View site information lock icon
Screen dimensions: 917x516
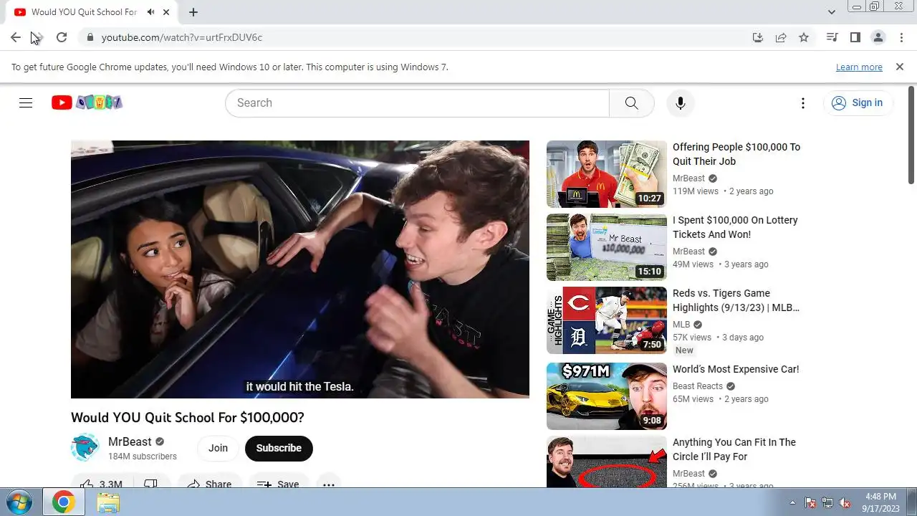(x=90, y=37)
